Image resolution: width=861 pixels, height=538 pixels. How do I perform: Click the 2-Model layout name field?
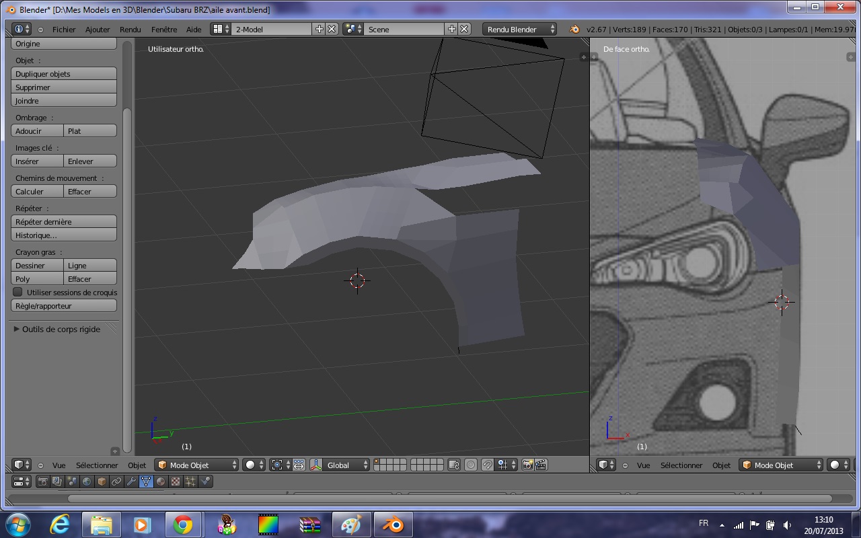272,29
